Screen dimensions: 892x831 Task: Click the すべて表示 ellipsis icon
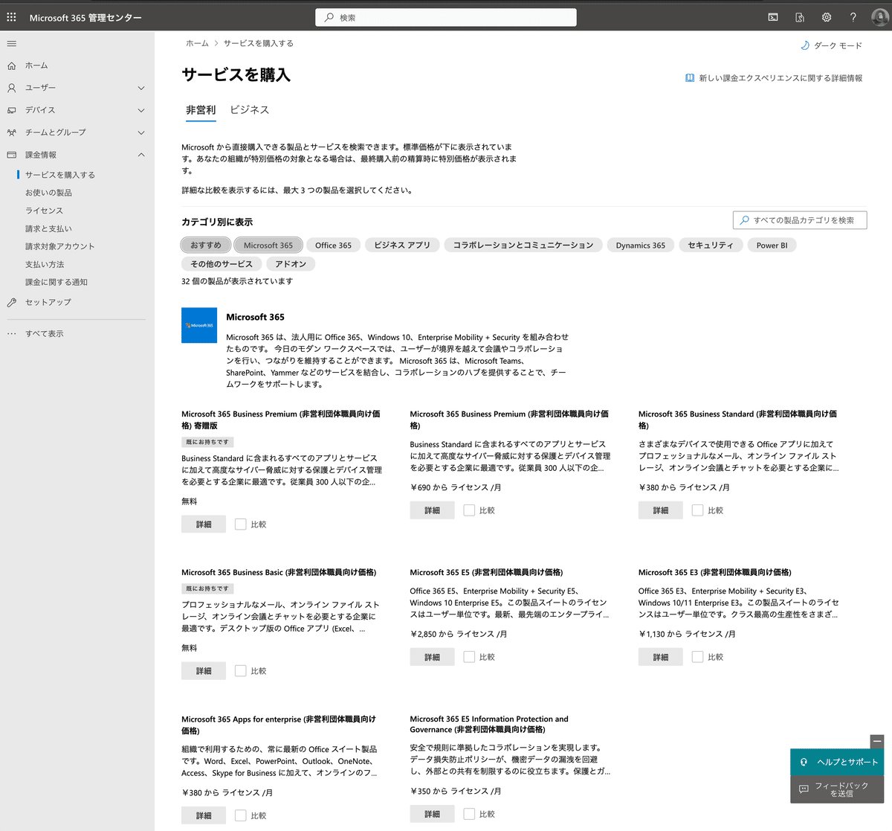click(x=11, y=333)
